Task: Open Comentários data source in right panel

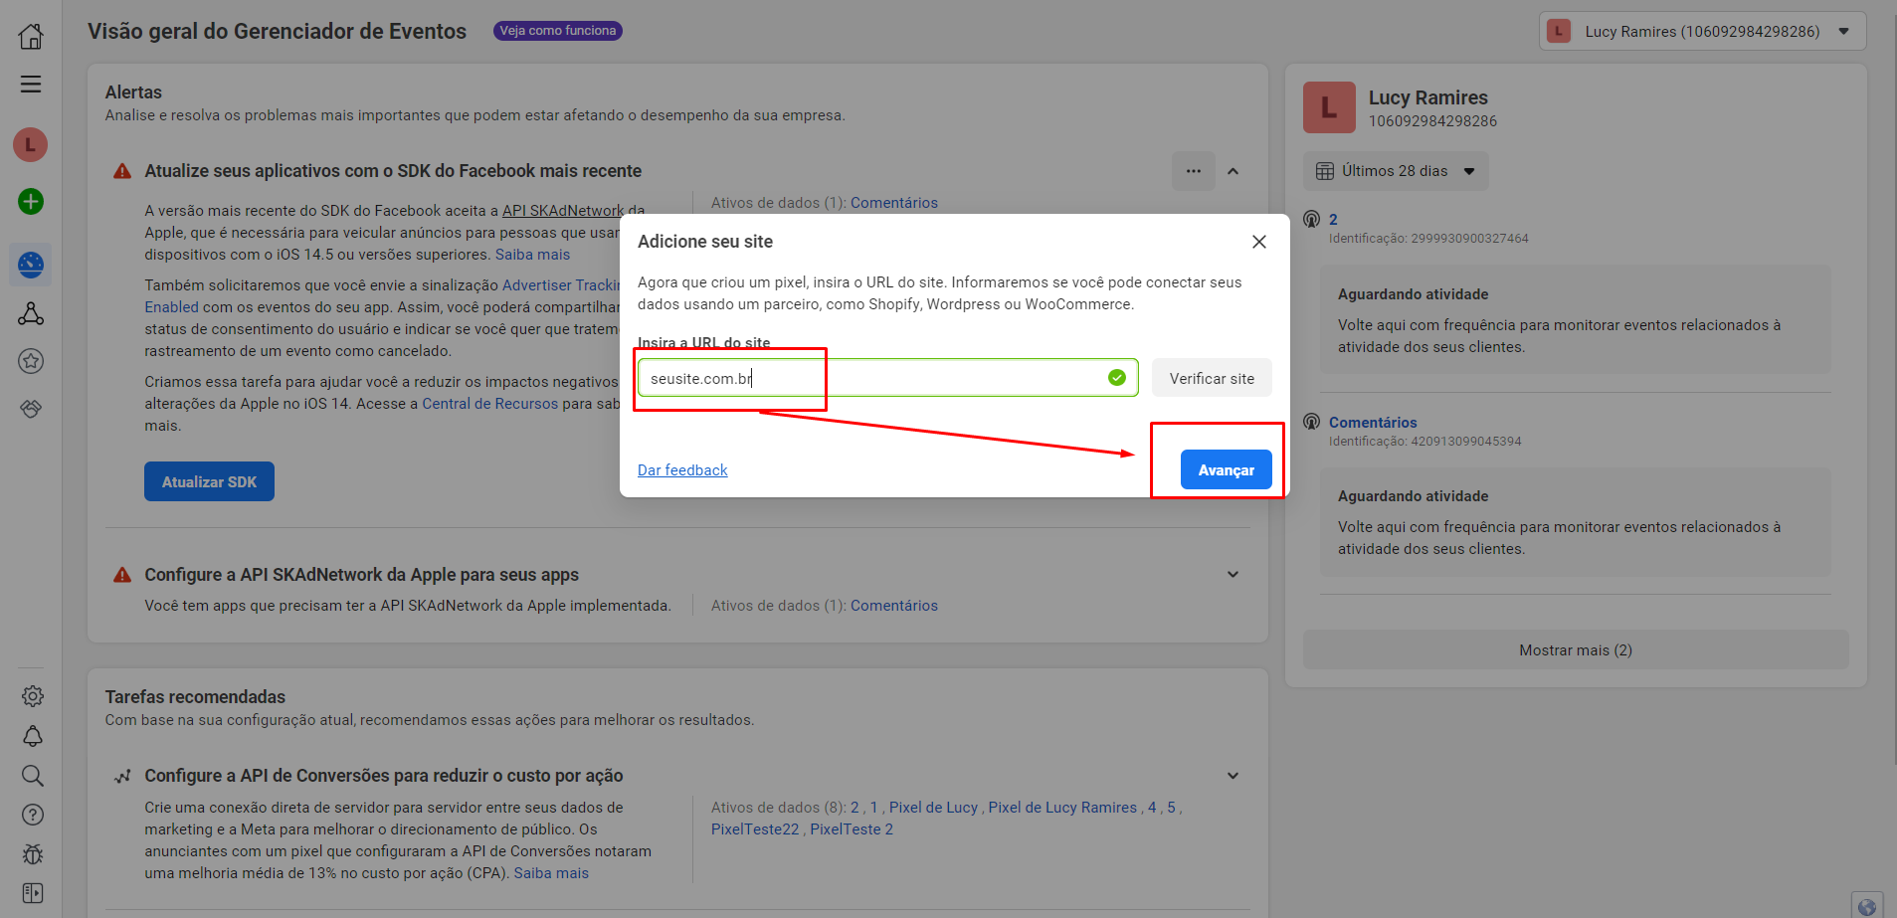Action: point(1373,422)
